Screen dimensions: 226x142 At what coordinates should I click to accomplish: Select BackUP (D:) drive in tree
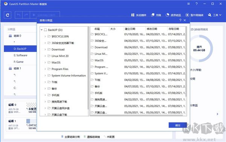tap(55, 30)
